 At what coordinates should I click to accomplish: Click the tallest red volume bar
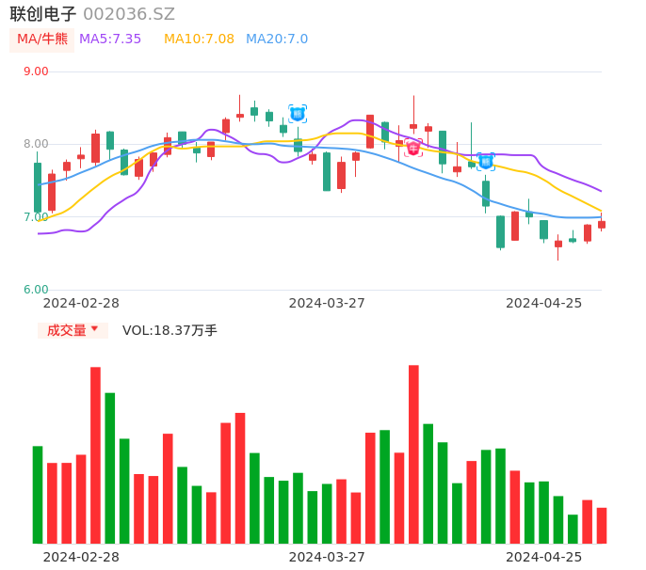coord(413,453)
